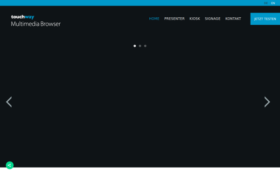Switch language to DE

[266, 3]
